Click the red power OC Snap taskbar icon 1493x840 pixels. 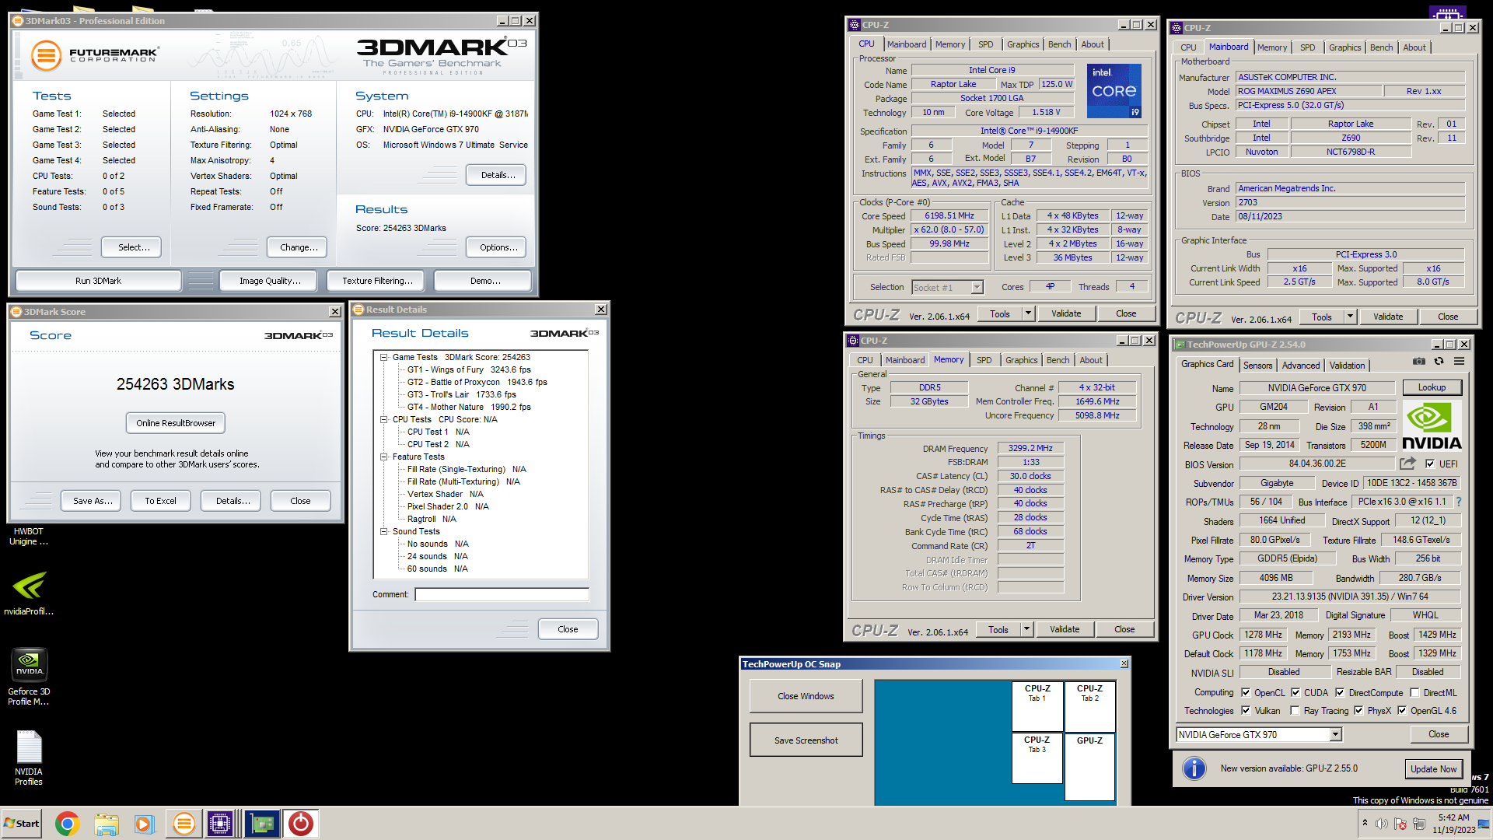click(x=301, y=824)
